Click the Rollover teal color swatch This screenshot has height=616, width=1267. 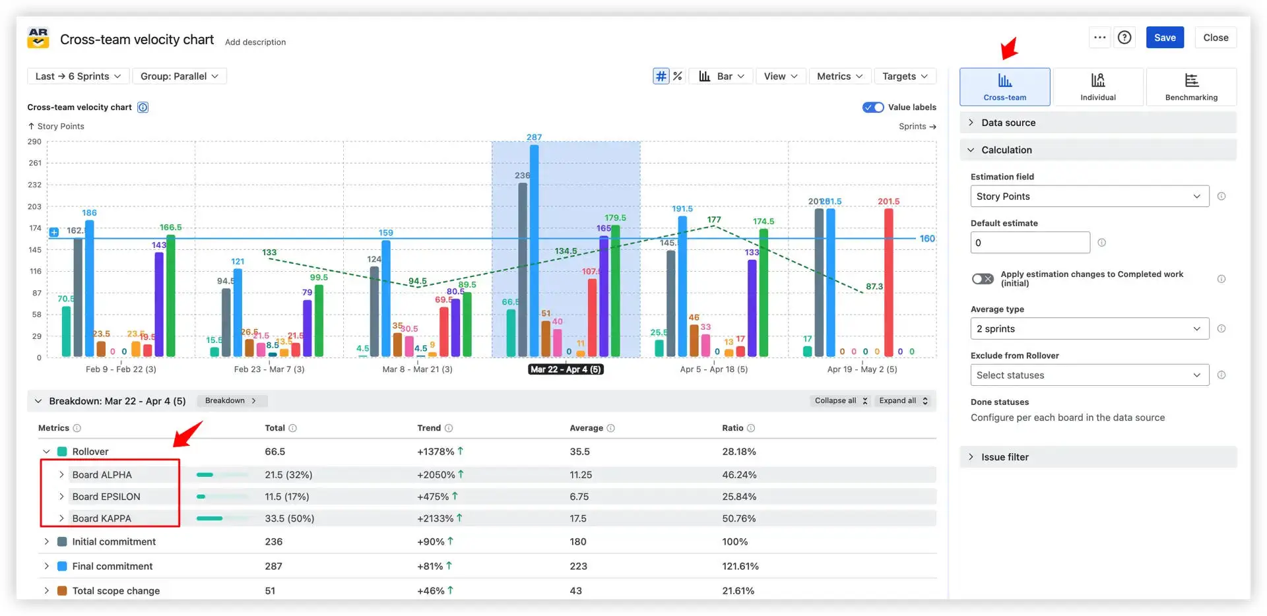pos(62,452)
